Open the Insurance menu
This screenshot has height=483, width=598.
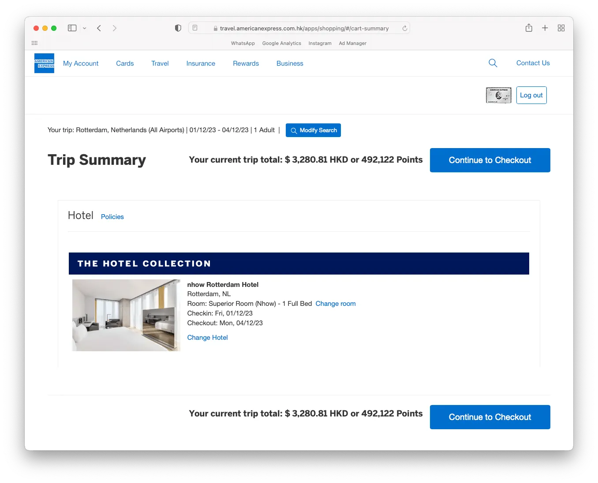coord(201,63)
